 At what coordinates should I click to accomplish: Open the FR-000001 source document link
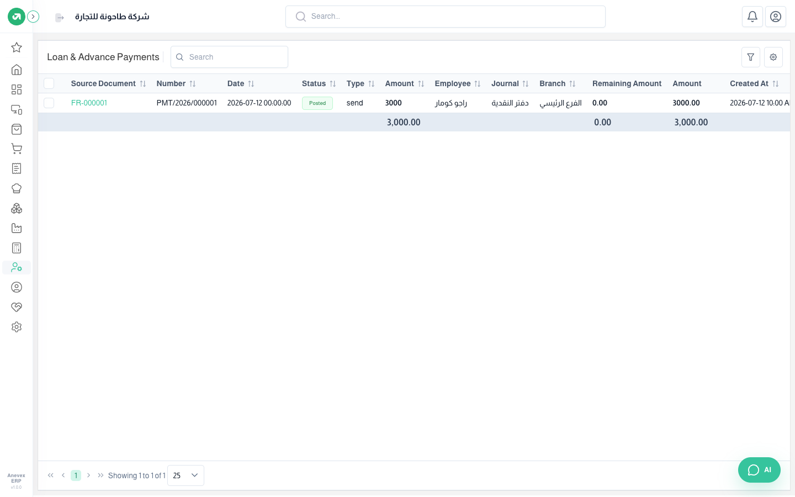coord(89,103)
